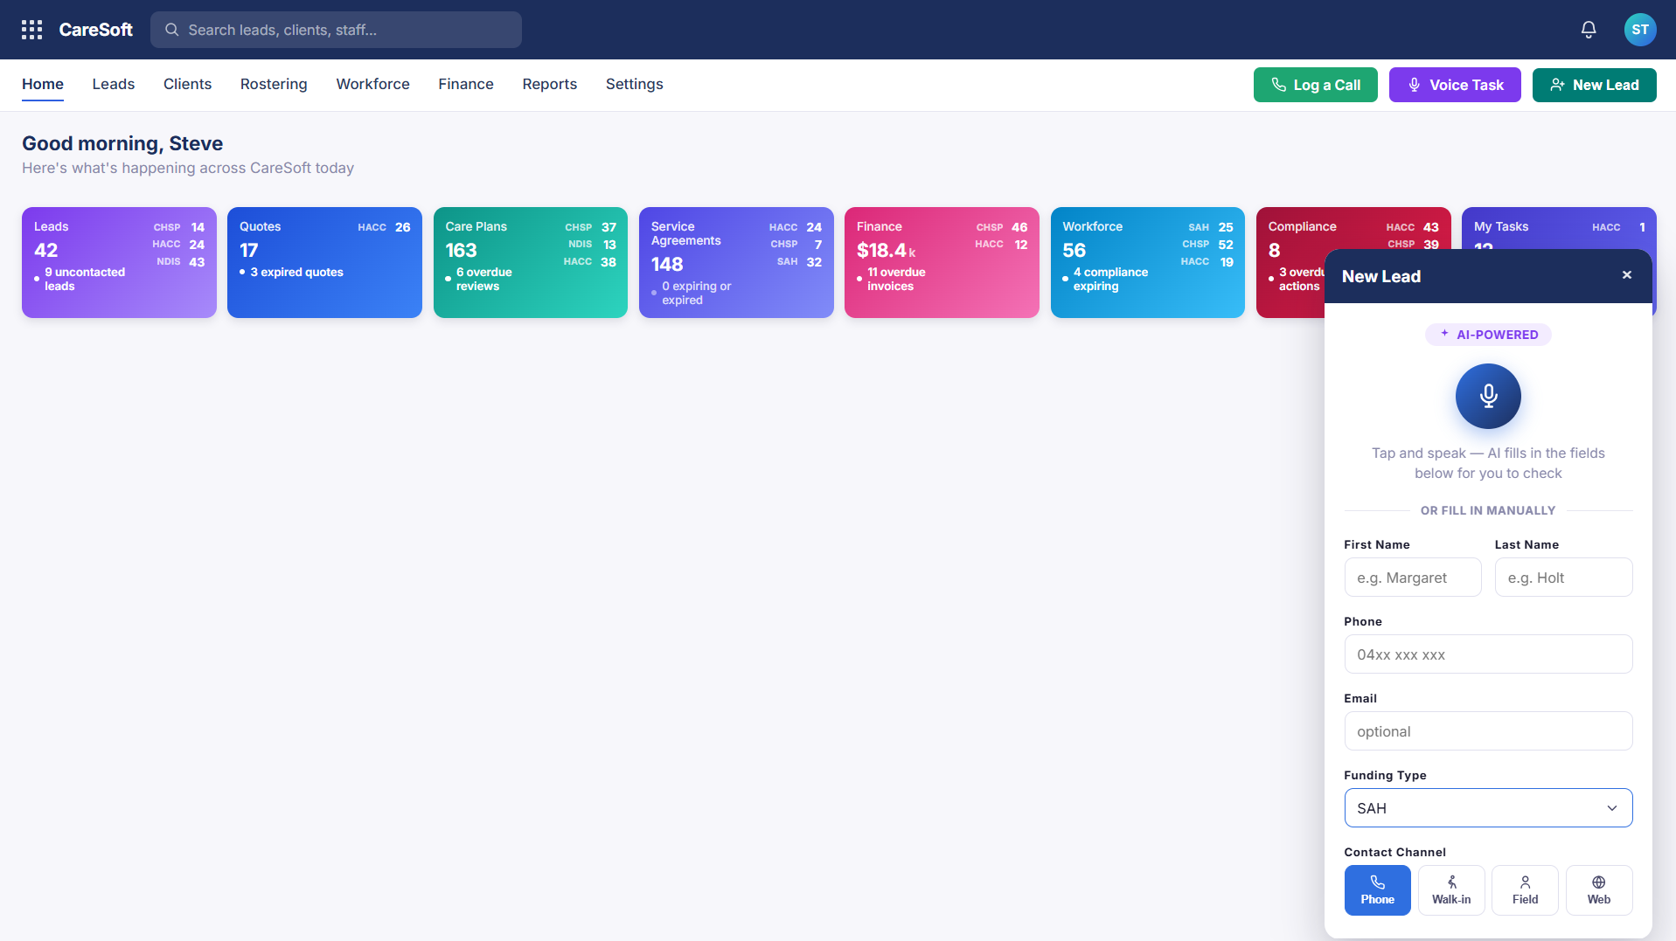Select Walk-in contact channel
Viewport: 1676px width, 941px height.
[x=1451, y=890]
